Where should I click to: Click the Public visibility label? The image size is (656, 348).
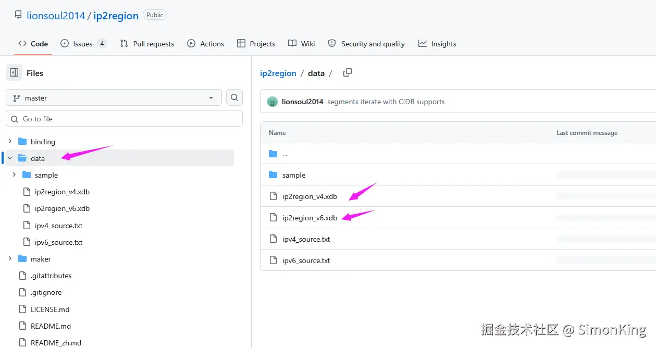(155, 15)
